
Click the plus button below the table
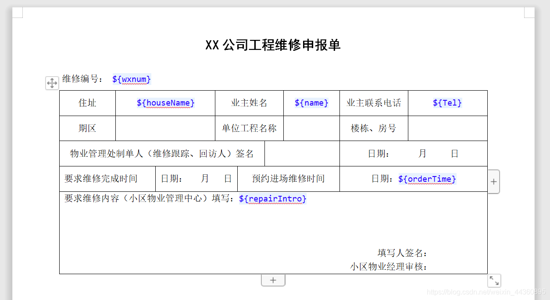(273, 280)
